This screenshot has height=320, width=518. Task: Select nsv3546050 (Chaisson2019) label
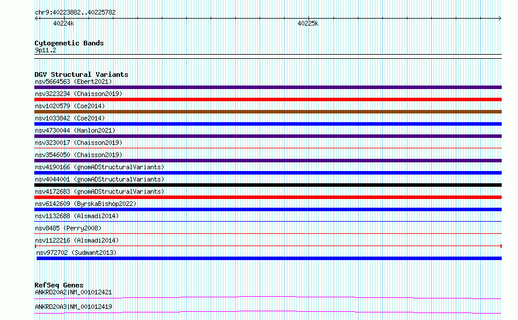[79, 155]
